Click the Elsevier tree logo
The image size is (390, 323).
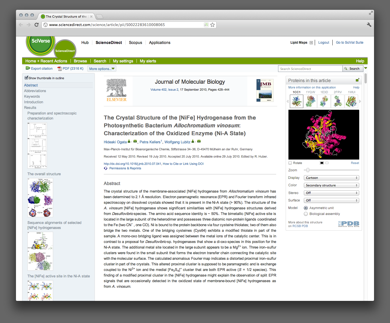coord(117,90)
